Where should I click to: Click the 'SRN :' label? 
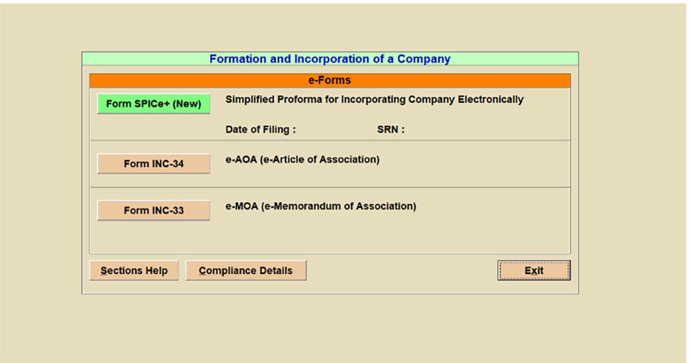(391, 129)
